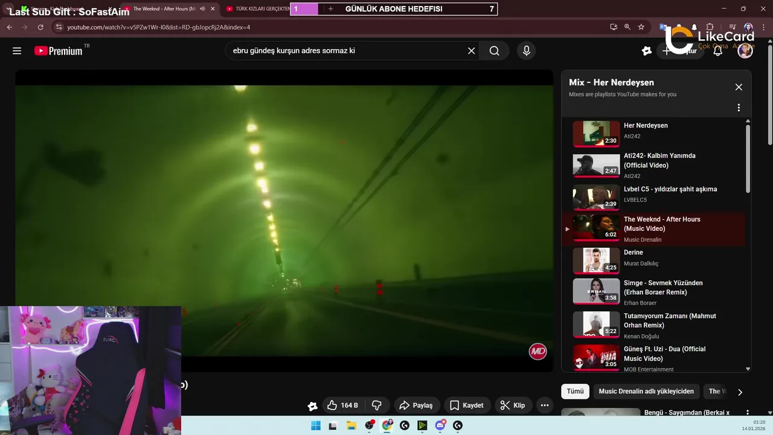Viewport: 773px width, 435px height.
Task: Click the search magnifier button
Action: click(494, 51)
